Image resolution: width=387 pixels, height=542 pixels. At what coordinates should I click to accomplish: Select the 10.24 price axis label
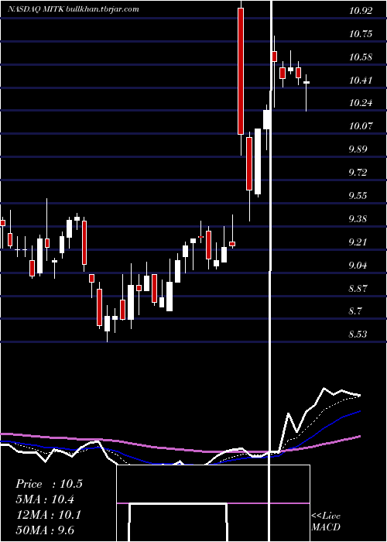click(x=361, y=103)
